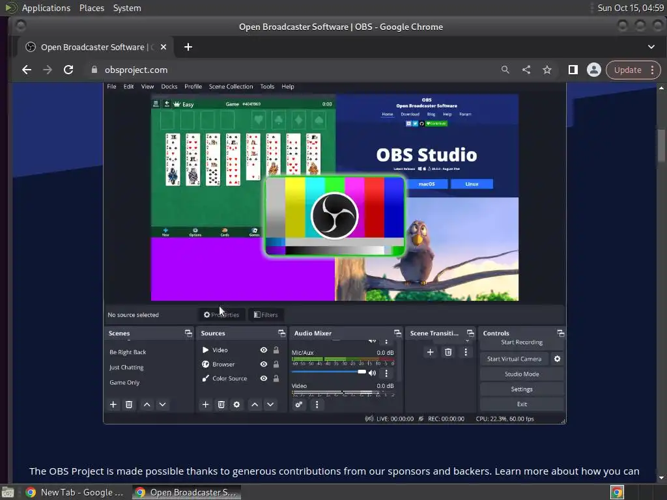This screenshot has height=500, width=667.
Task: Remove source with the Sources trash icon
Action: click(221, 404)
